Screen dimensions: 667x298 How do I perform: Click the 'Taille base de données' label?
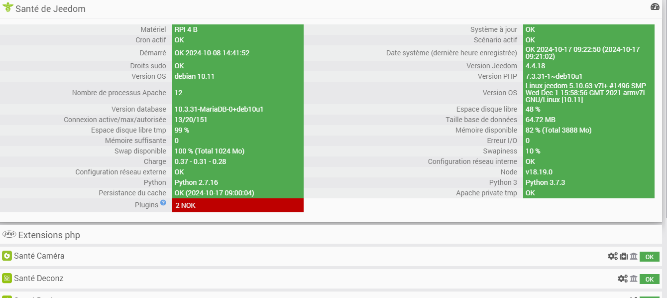coord(482,120)
